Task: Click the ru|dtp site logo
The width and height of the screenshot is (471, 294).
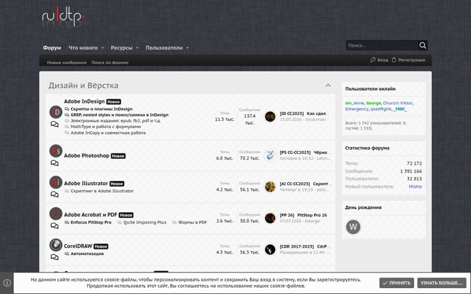Action: [63, 17]
